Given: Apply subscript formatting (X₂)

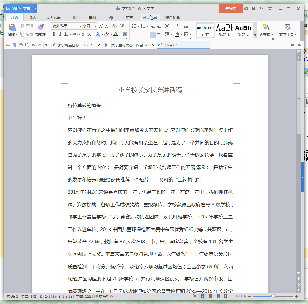Looking at the screenshot, I should 90,34.
